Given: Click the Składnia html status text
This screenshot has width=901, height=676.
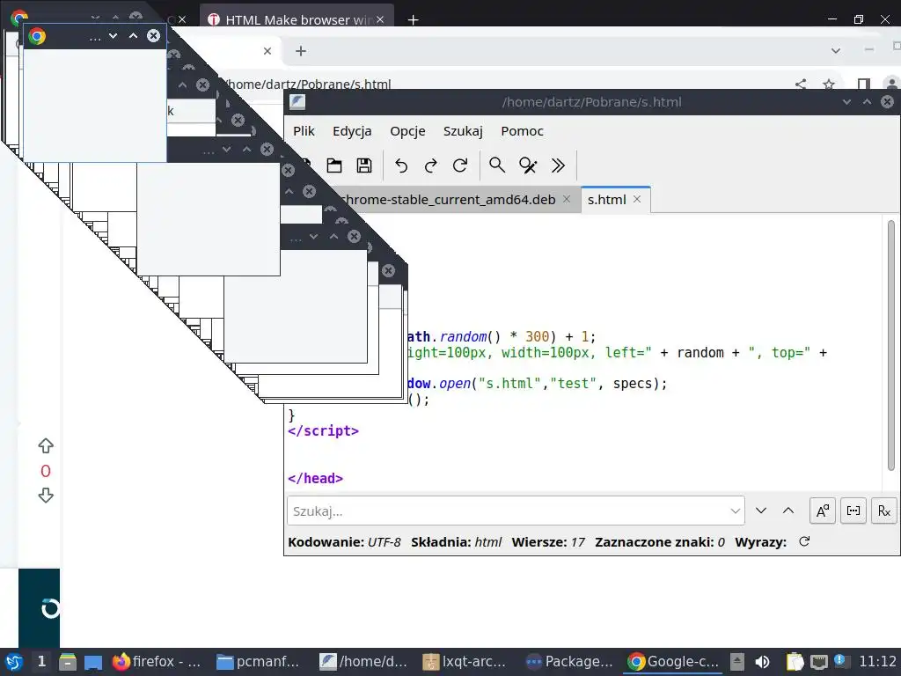Looking at the screenshot, I should coord(457,542).
